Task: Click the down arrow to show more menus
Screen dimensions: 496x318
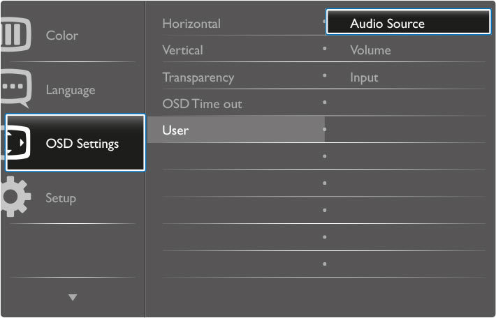Action: pyautogui.click(x=73, y=297)
